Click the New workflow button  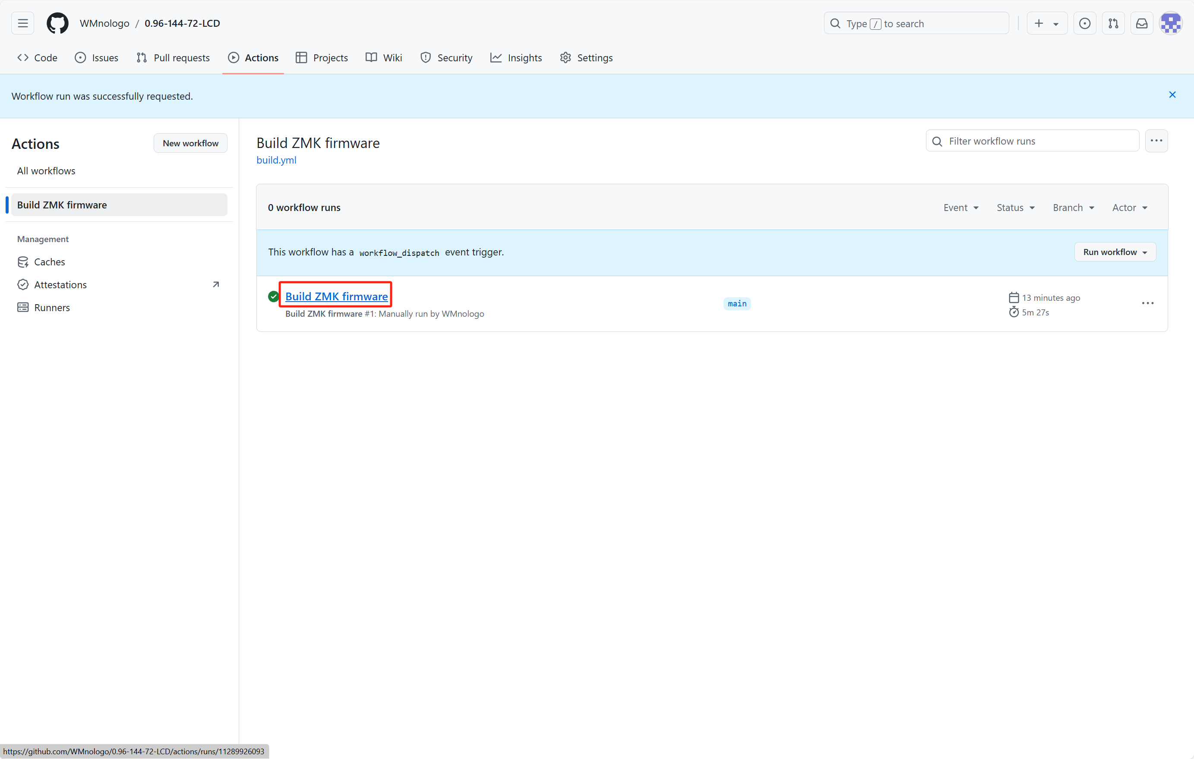coord(190,143)
